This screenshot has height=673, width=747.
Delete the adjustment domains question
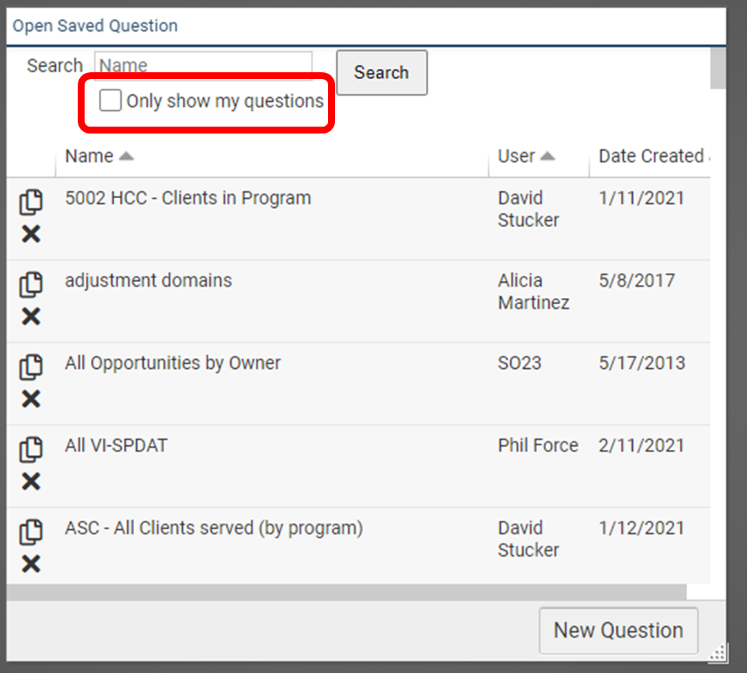(x=31, y=317)
